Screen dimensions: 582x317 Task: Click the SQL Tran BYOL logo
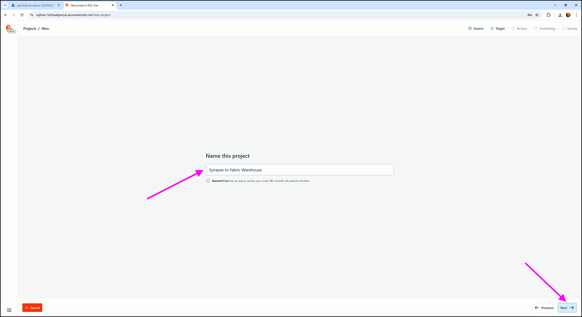pyautogui.click(x=10, y=29)
